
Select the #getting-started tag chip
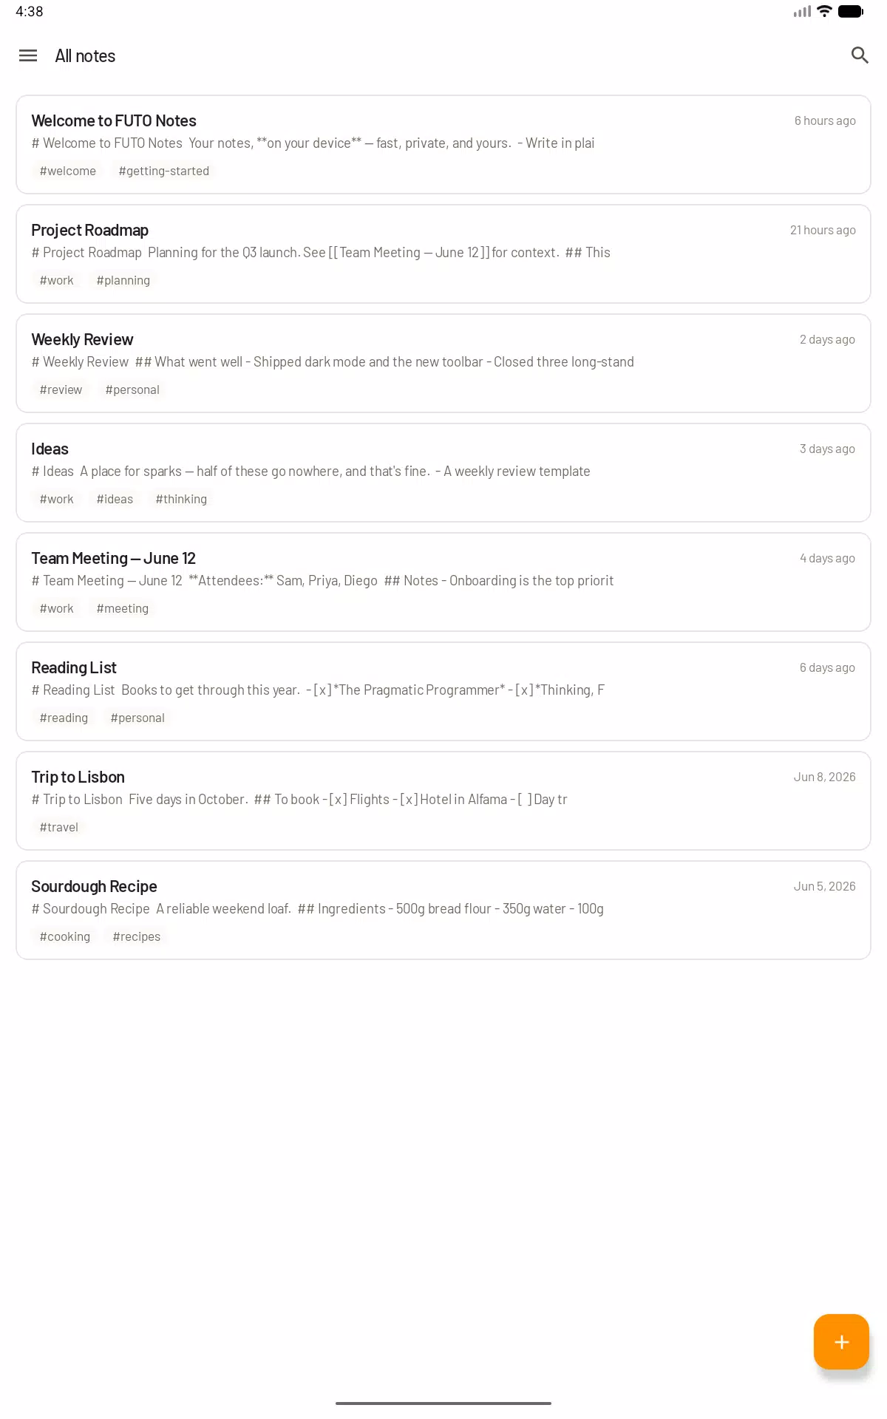(x=164, y=171)
